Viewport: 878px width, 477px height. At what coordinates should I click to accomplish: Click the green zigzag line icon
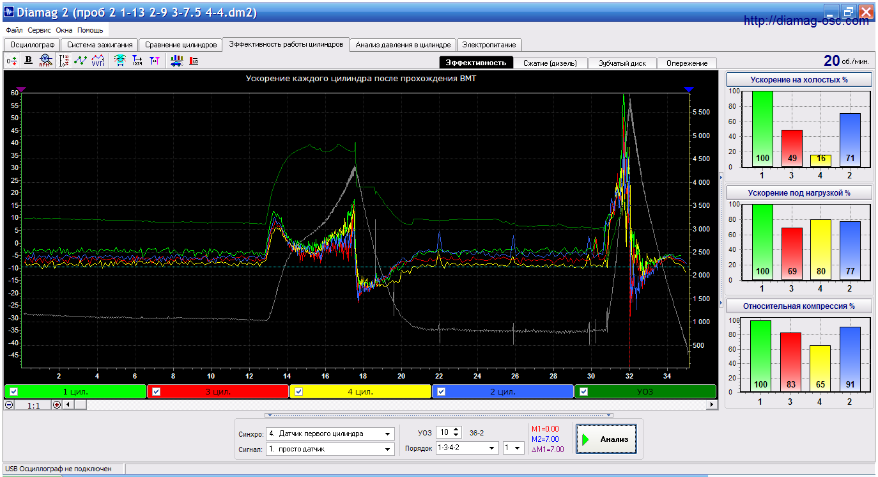coord(81,61)
